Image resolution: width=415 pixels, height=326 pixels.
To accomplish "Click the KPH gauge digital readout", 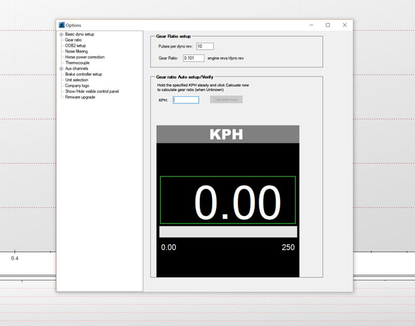I will coord(228,200).
